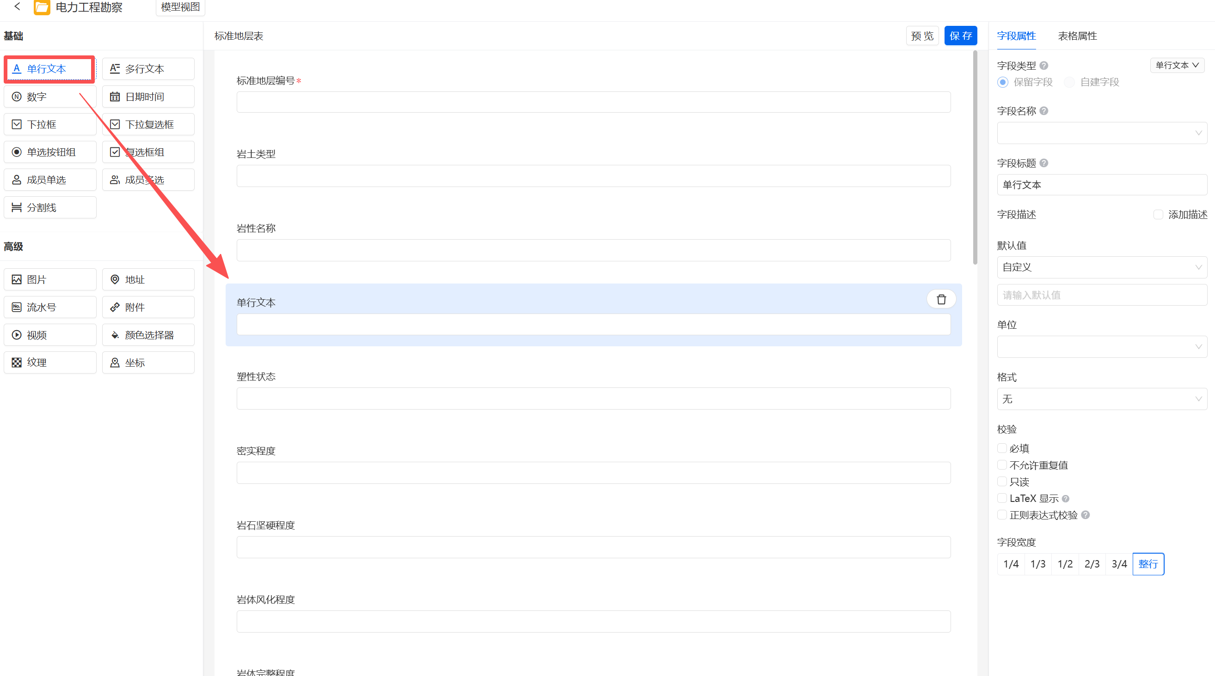Set field width to 1/2

click(x=1065, y=564)
